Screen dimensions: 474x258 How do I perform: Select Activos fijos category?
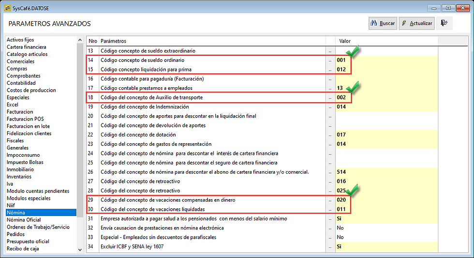20,40
